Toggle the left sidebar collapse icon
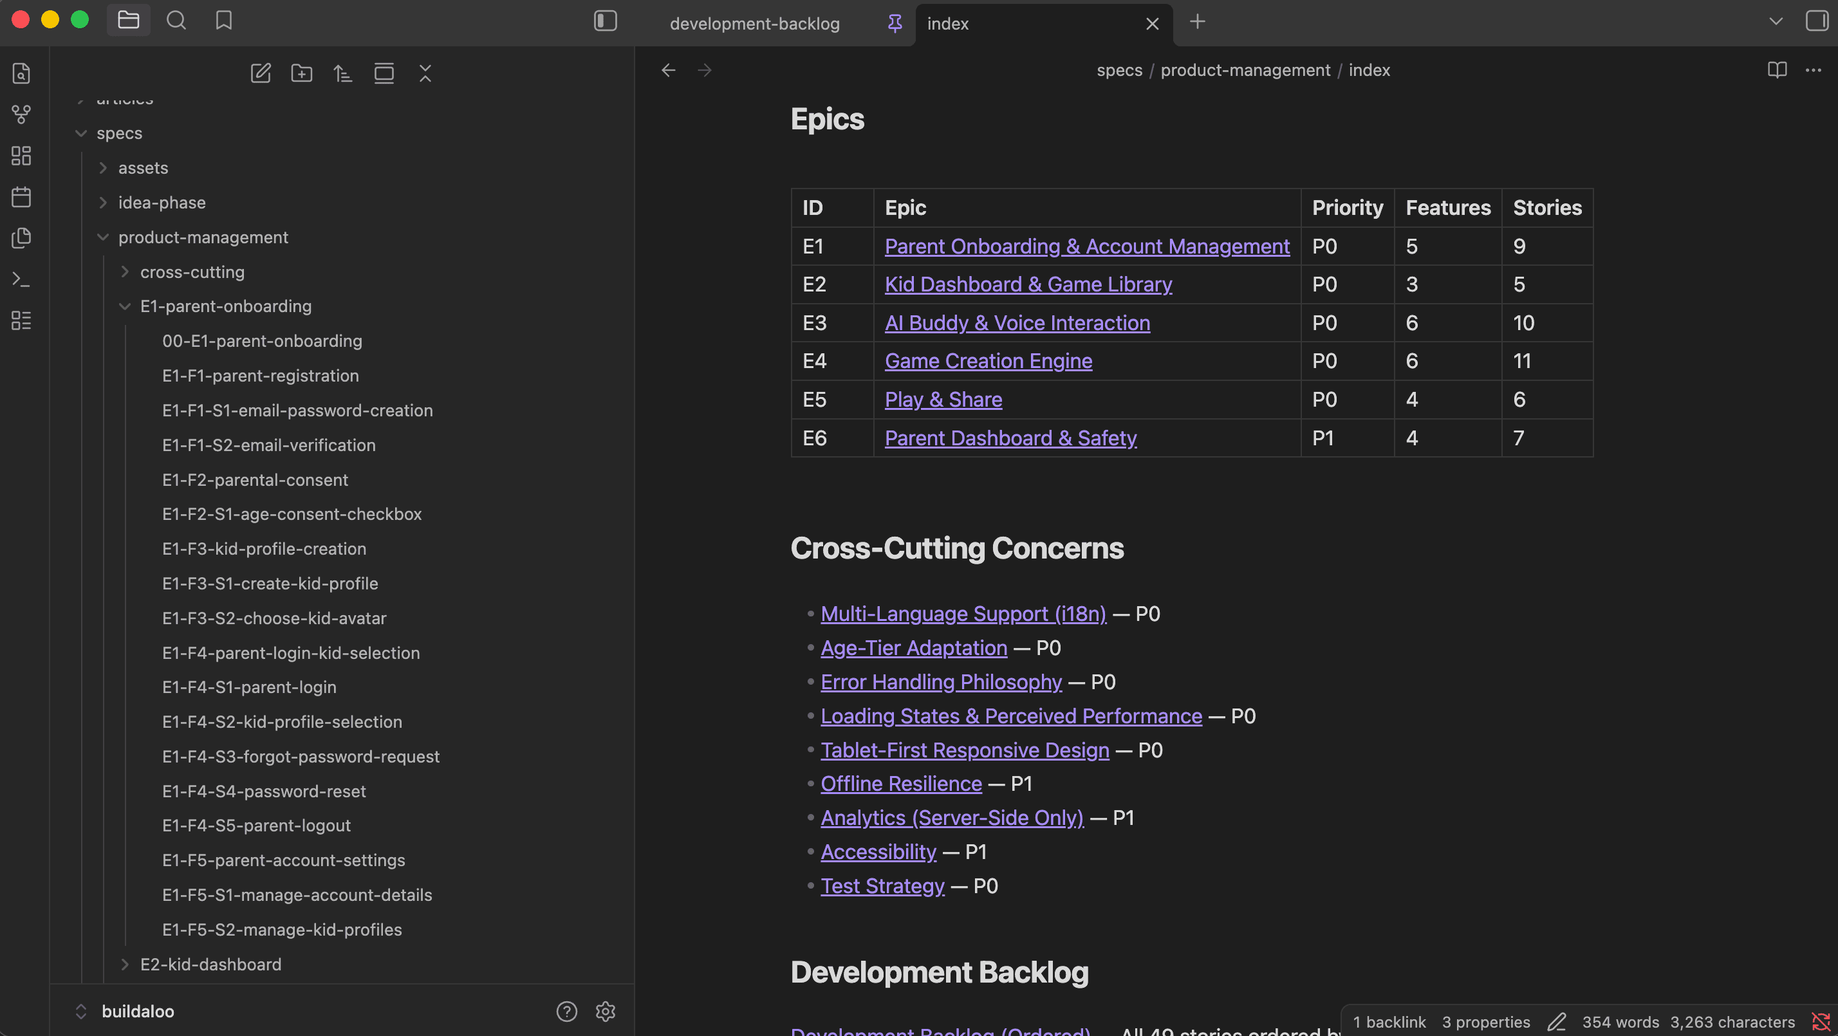Image resolution: width=1838 pixels, height=1036 pixels. (605, 21)
